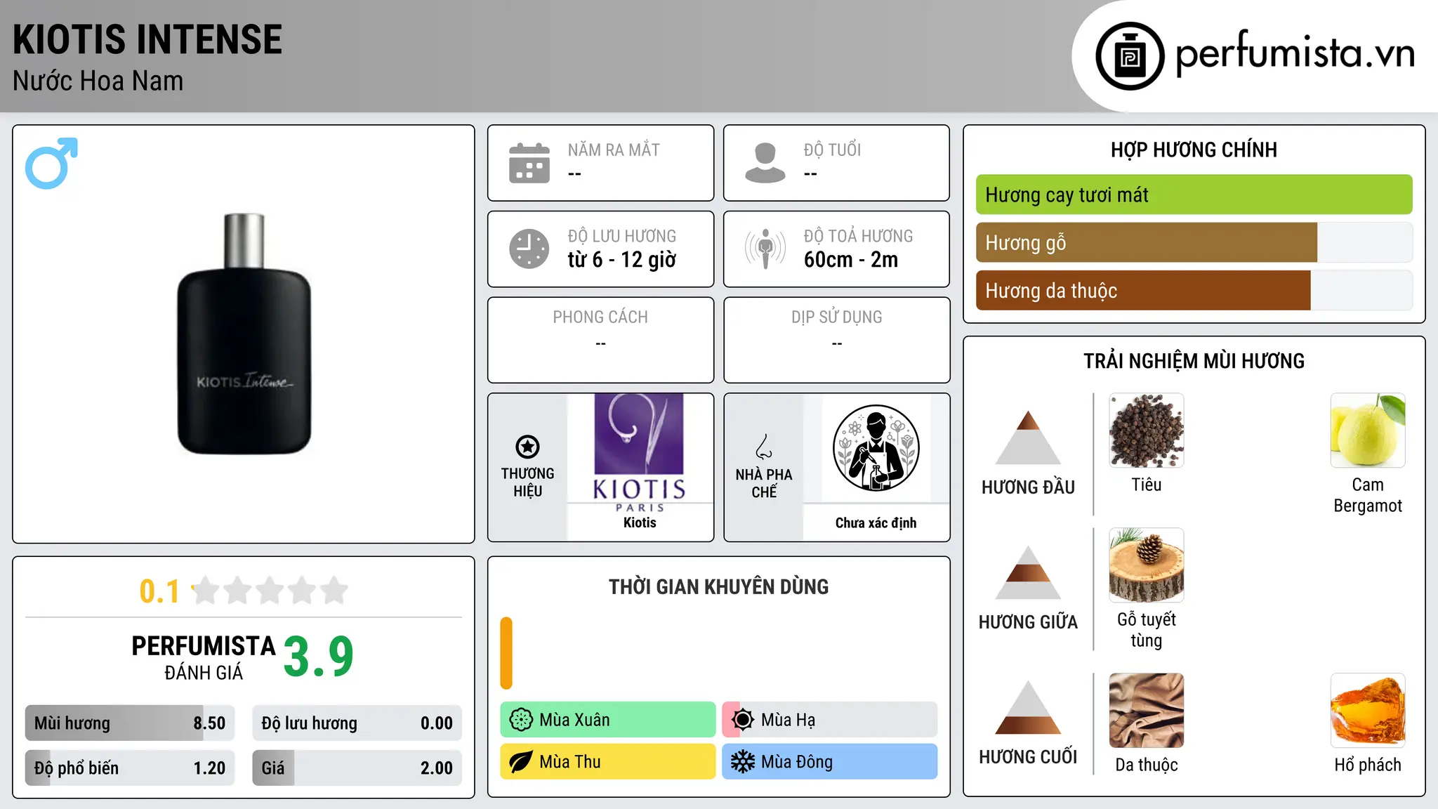Viewport: 1438px width, 809px height.
Task: Click the ĐỘ TUỔI label
Action: click(832, 150)
